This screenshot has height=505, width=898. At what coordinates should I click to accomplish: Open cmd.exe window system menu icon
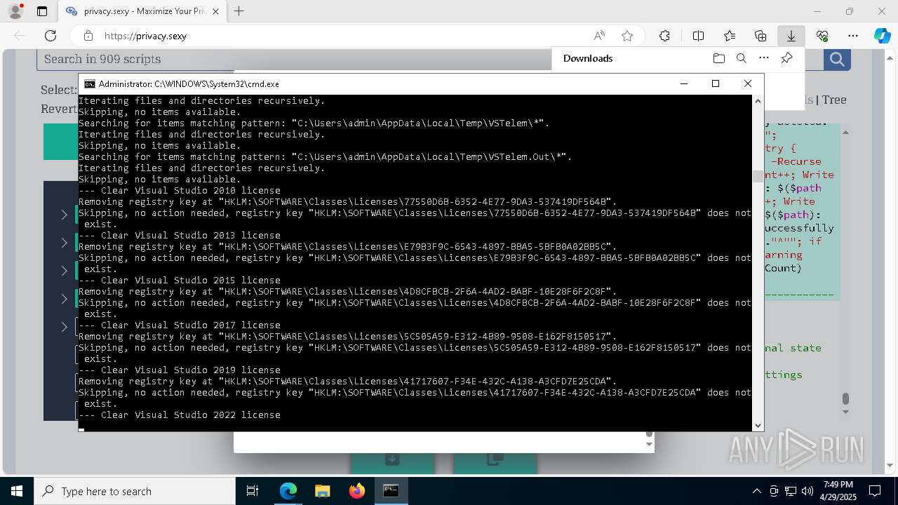90,83
